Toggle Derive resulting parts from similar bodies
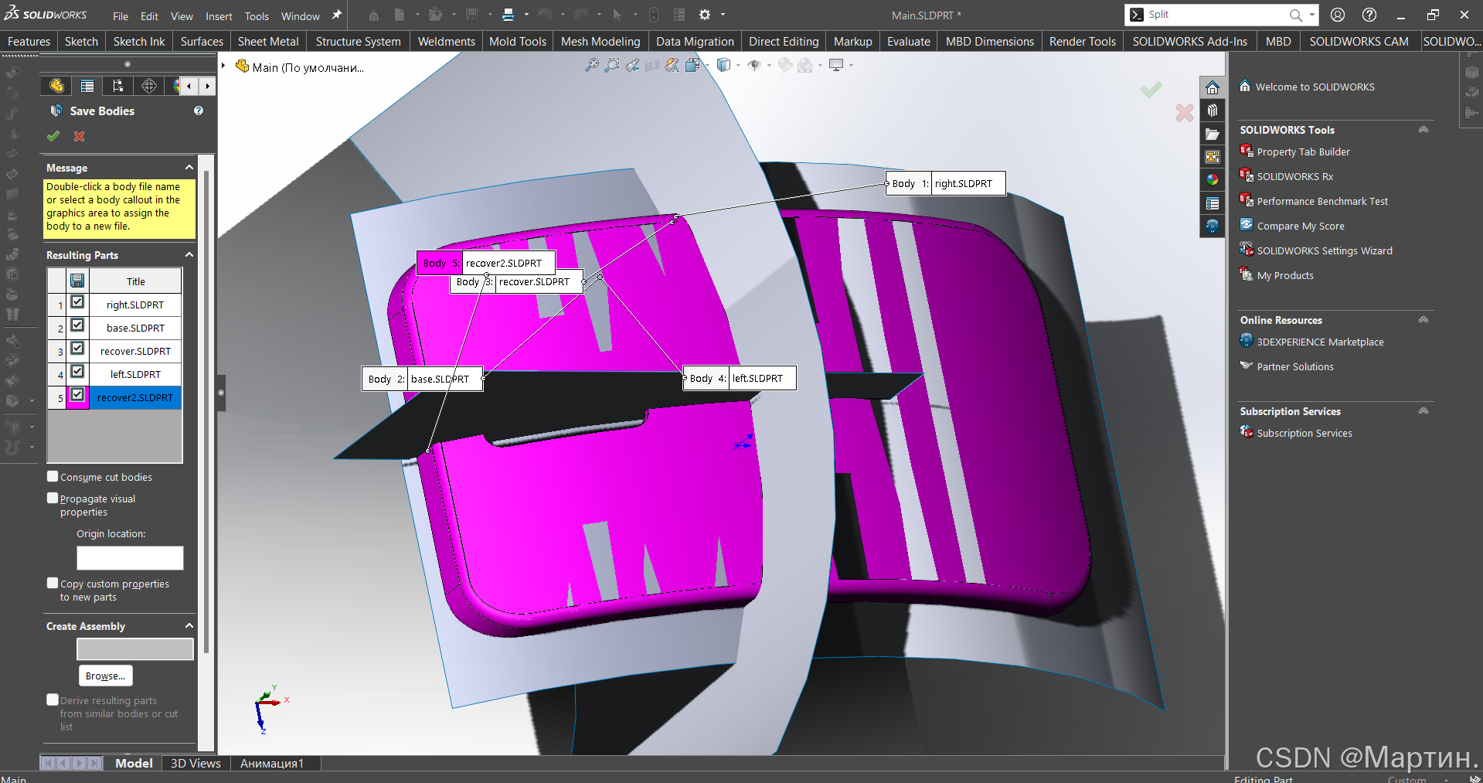Screen dimensions: 1483x783 pyautogui.click(x=53, y=700)
